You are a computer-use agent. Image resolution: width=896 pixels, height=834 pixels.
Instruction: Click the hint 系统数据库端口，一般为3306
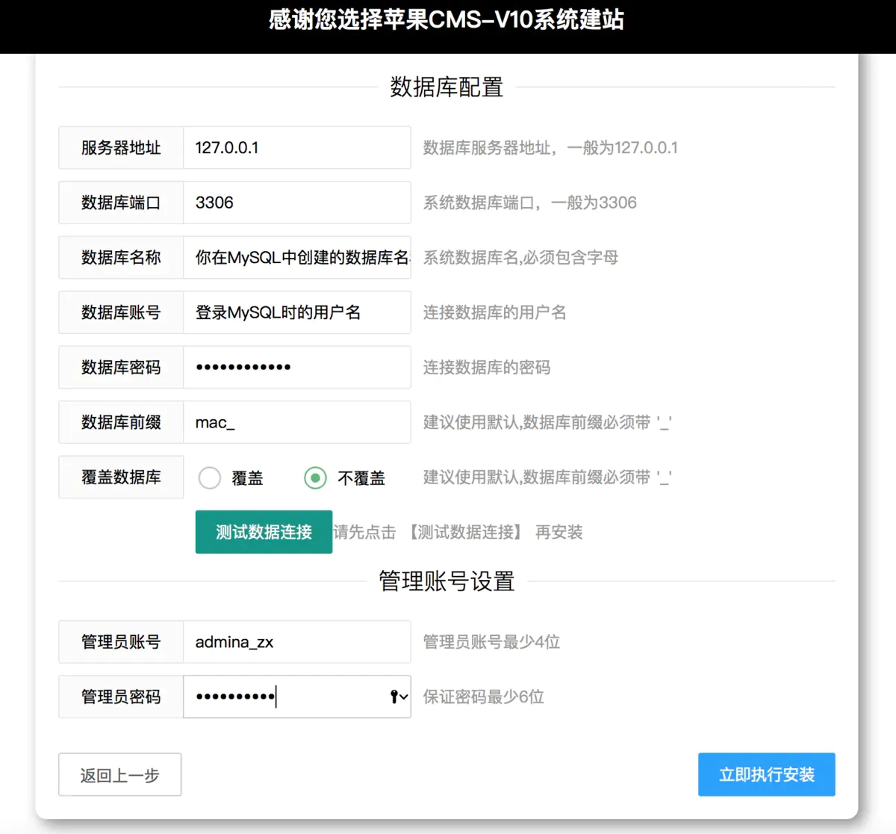(x=530, y=203)
